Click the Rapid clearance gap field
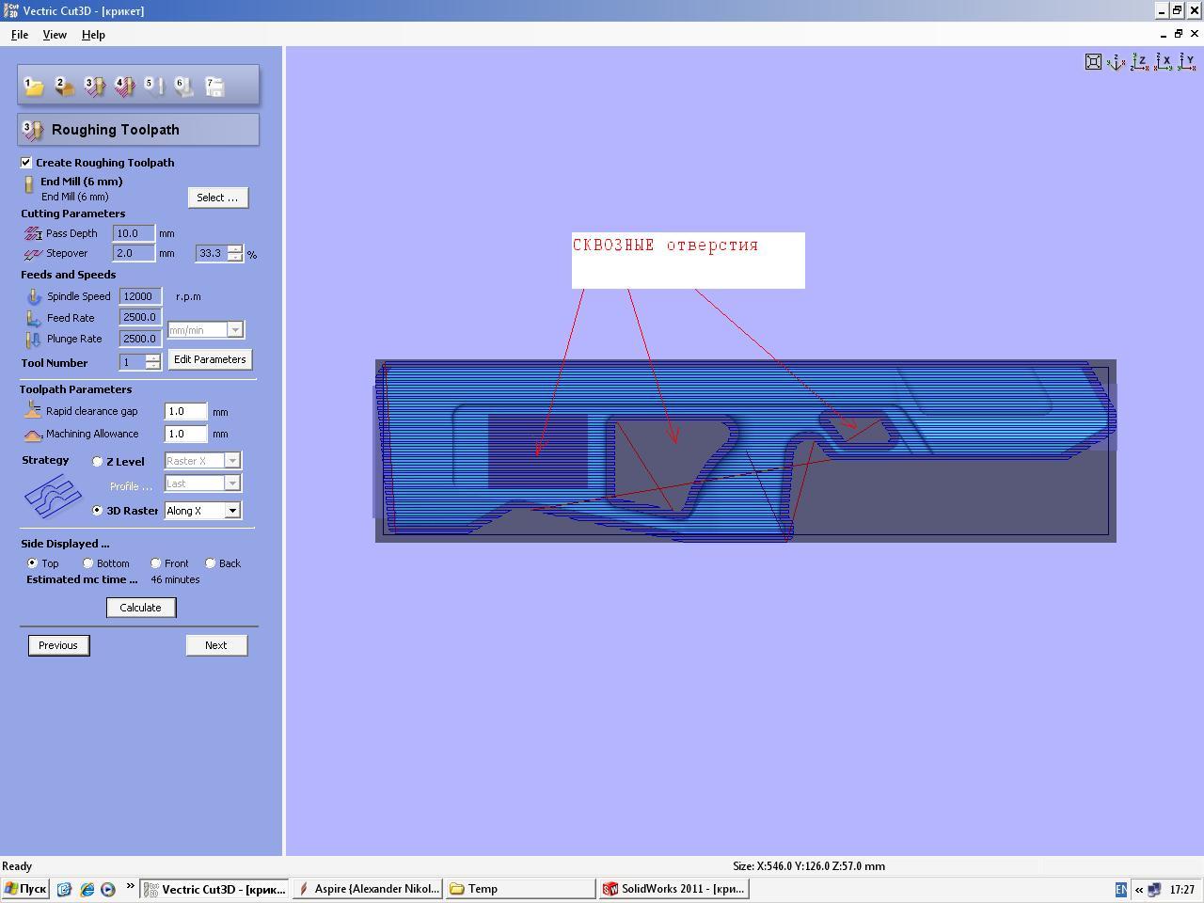Screen dimensions: 1204x903 pyautogui.click(x=185, y=411)
